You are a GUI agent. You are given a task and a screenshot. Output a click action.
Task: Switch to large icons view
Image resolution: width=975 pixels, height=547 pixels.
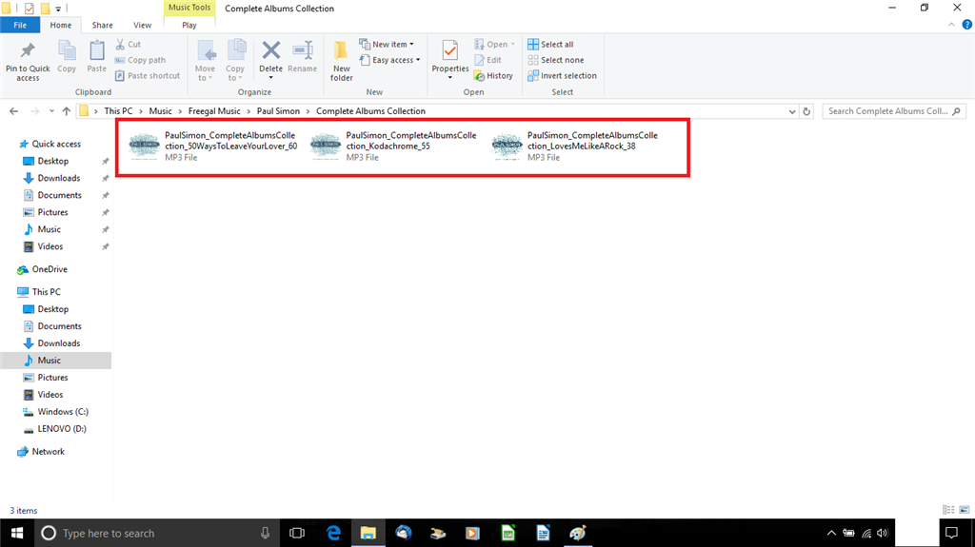click(x=965, y=510)
